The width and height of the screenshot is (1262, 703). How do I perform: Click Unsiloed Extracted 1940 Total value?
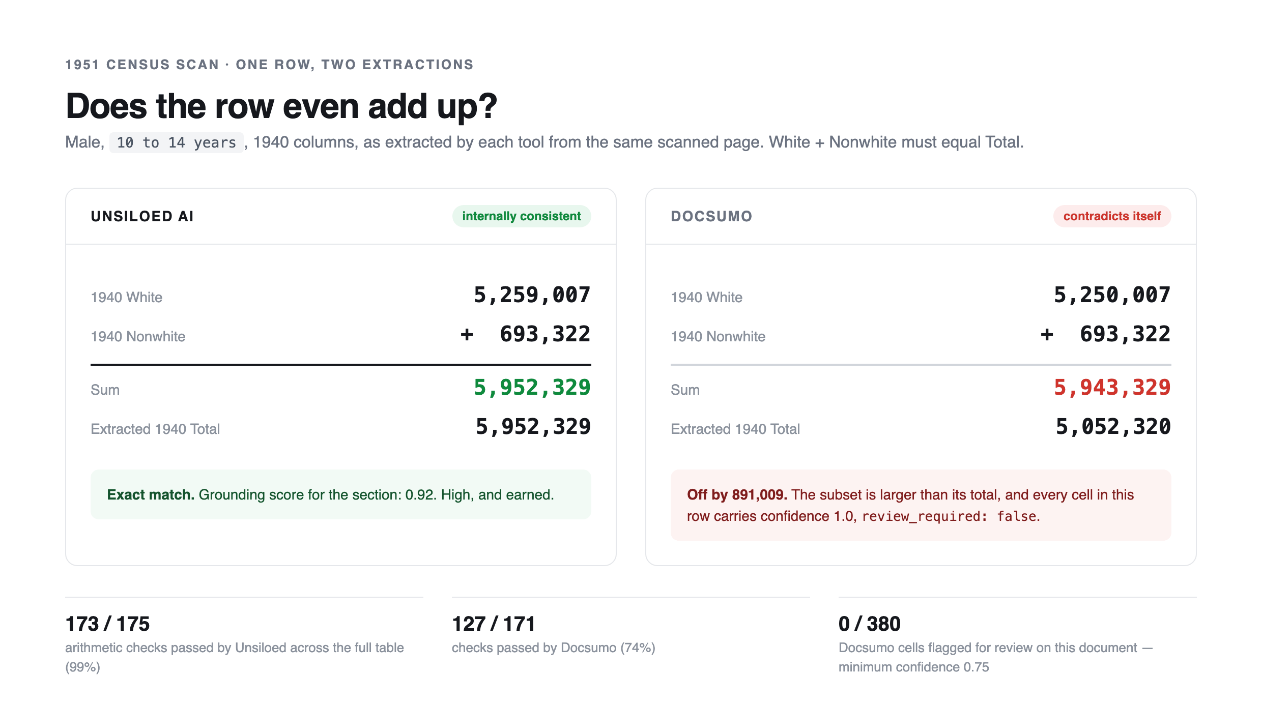533,427
